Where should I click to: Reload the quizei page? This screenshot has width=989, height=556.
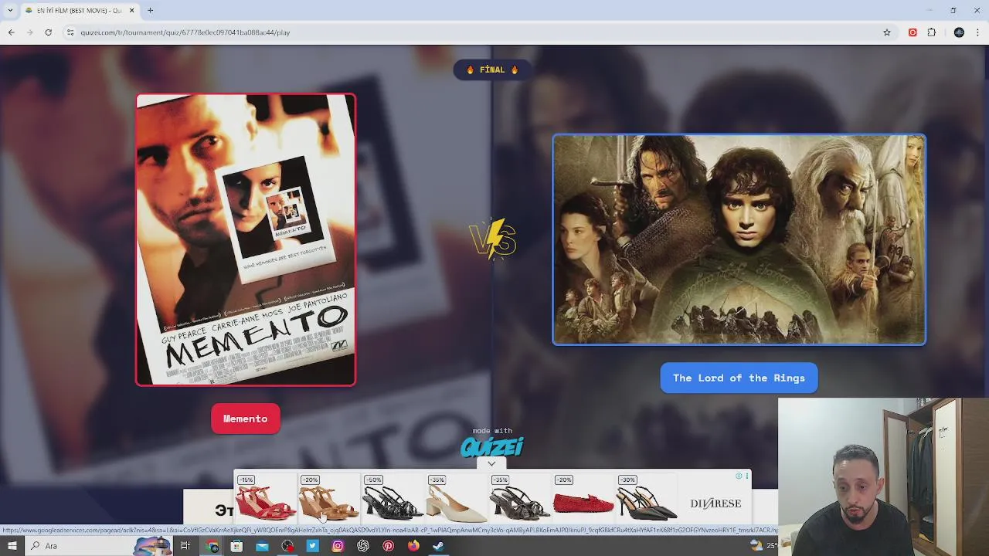[x=48, y=32]
